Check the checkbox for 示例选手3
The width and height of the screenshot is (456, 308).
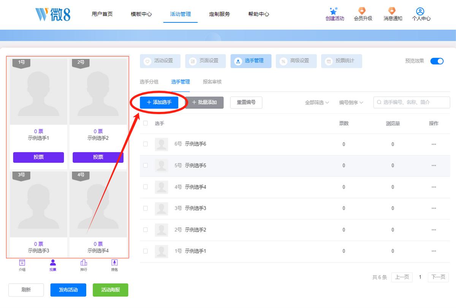[x=145, y=208]
